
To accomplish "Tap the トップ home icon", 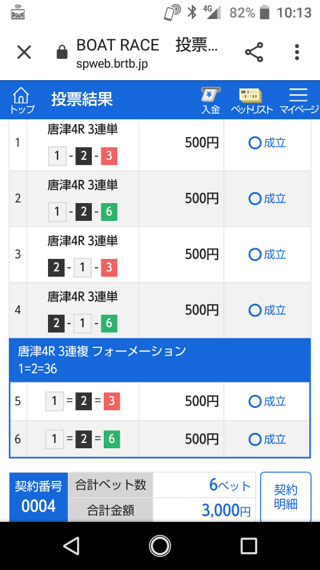I will coord(21,100).
